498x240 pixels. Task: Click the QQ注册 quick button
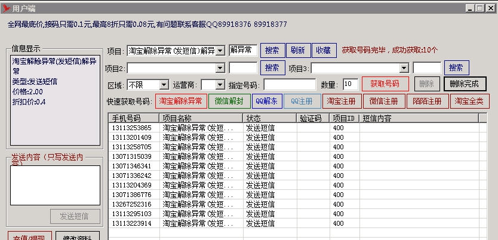coord(302,101)
